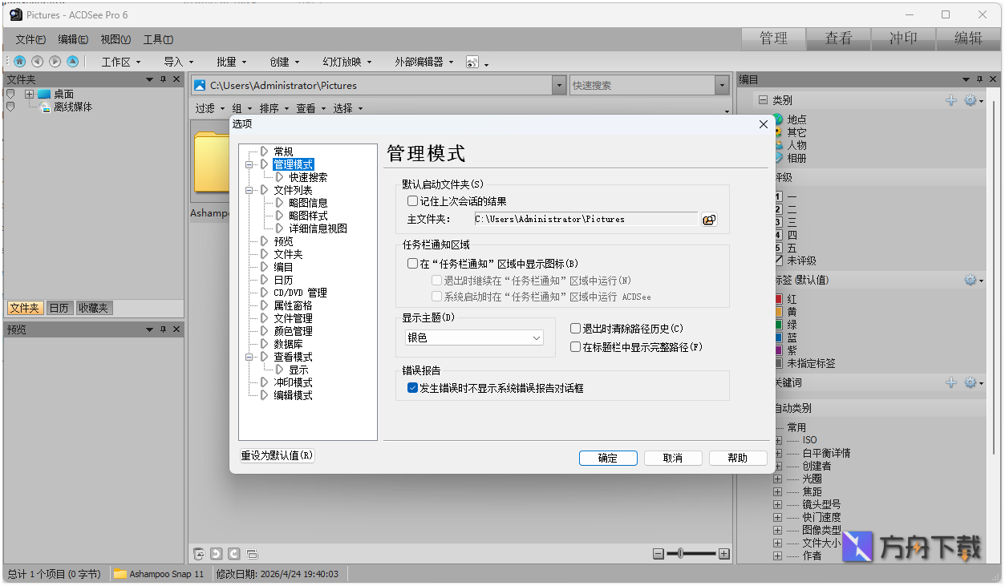Open the gear settings icon in the 标签 section

point(971,279)
